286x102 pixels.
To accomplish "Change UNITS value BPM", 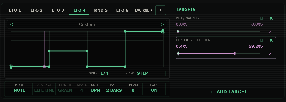I will point(96,90).
